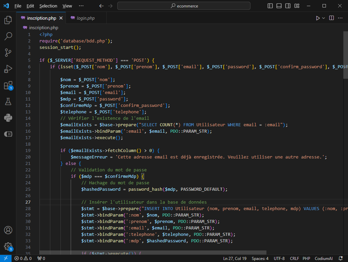The image size is (348, 262).
Task: Open the Run and Debug view
Action: pyautogui.click(x=8, y=69)
